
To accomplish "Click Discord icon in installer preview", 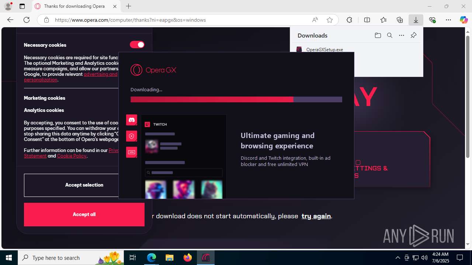I will (x=132, y=120).
